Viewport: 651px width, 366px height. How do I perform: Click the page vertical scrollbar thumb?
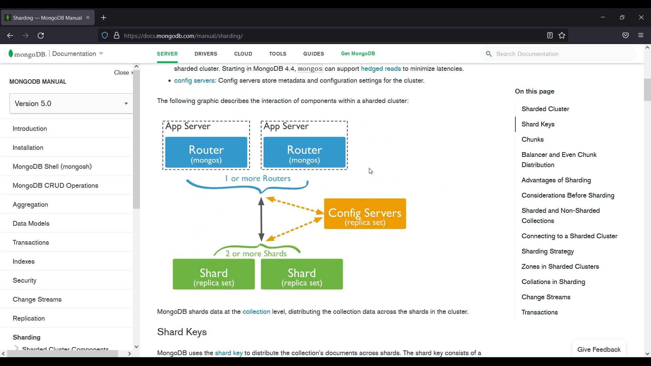647,90
